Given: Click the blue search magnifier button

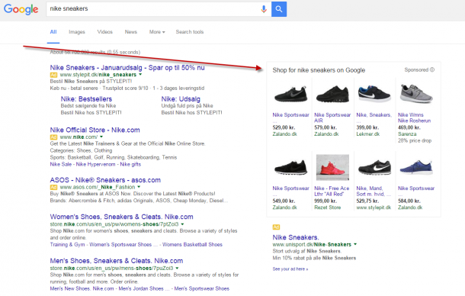Looking at the screenshot, I should [x=279, y=9].
